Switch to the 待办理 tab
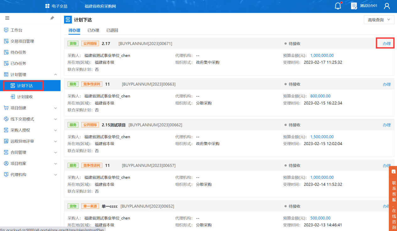The height and width of the screenshot is (231, 397). point(74,30)
